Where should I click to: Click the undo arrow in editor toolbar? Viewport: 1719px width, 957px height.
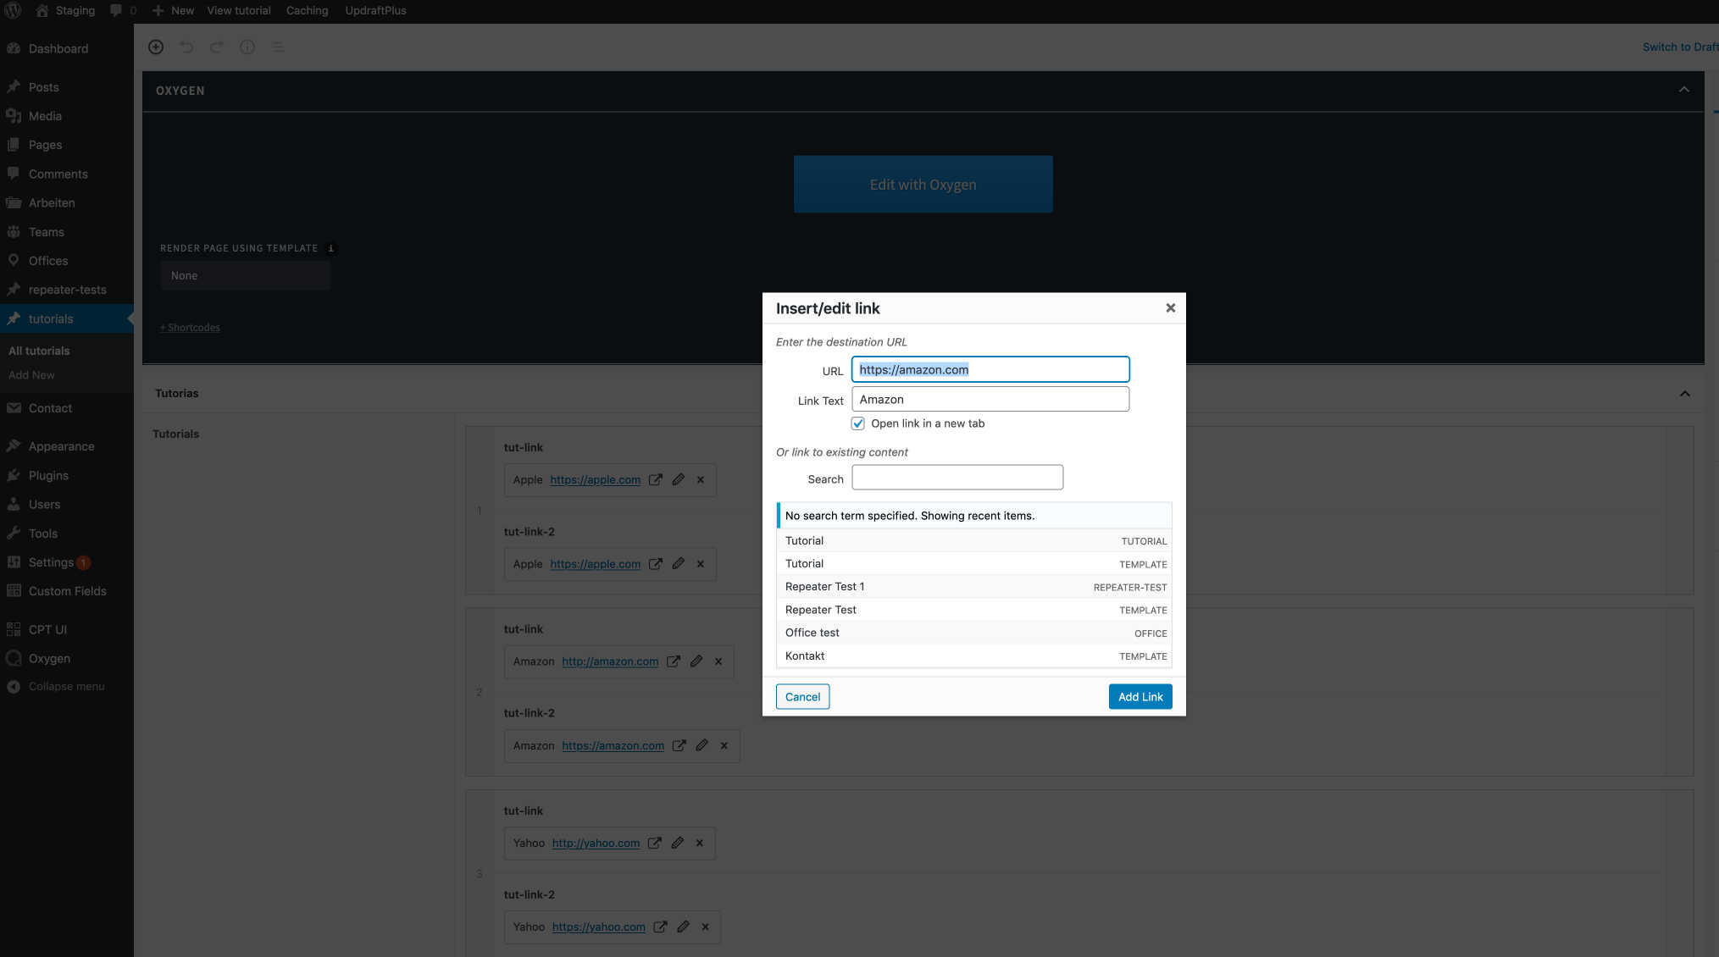coord(186,47)
